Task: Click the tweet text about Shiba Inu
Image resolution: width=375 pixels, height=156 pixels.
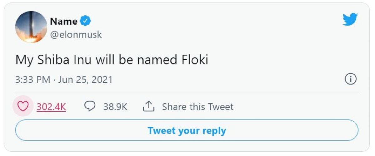Action: pyautogui.click(x=112, y=60)
